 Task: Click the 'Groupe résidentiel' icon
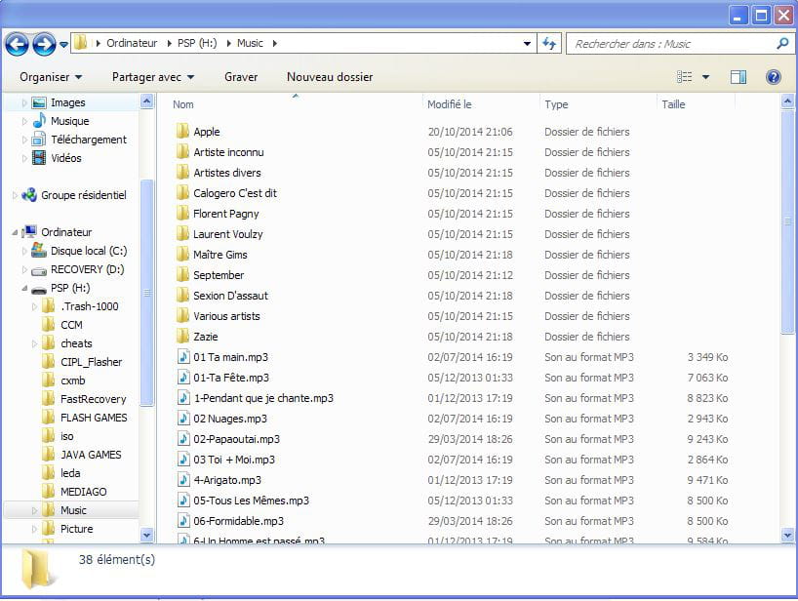(29, 195)
